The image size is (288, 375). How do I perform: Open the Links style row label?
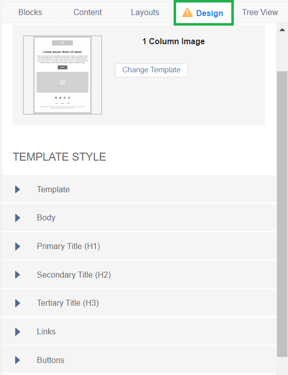click(46, 332)
